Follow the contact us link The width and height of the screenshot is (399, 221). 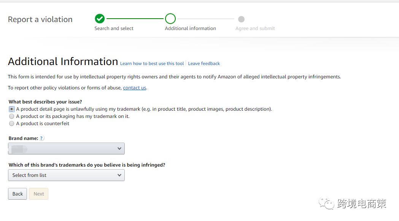click(x=134, y=88)
